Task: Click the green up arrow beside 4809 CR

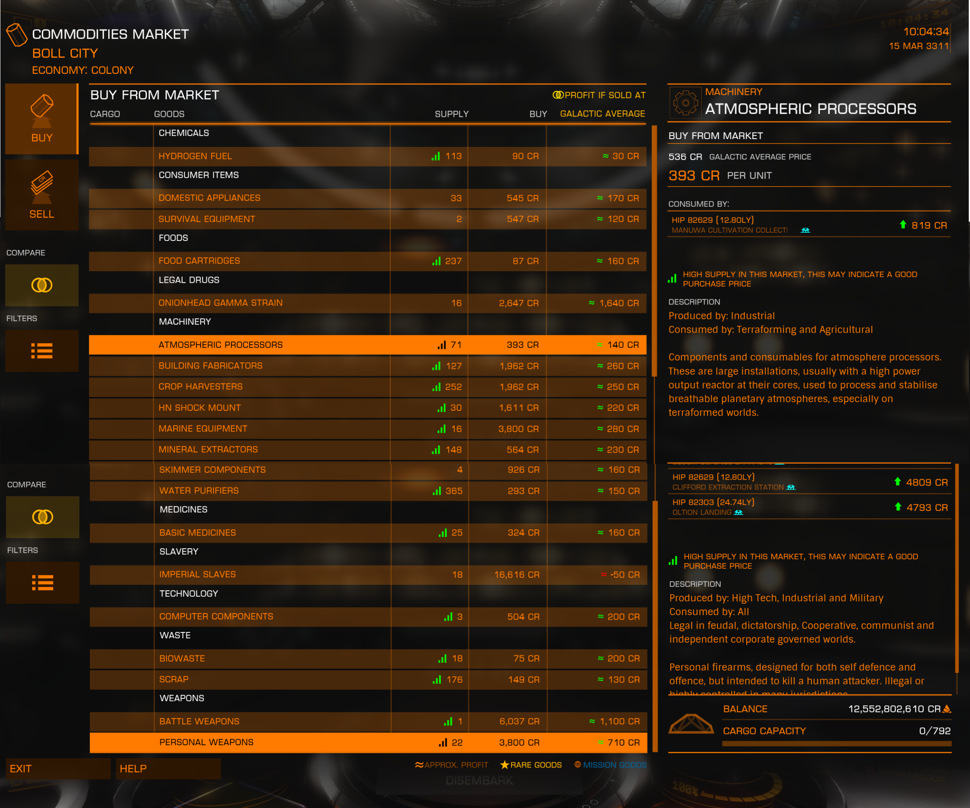Action: [897, 482]
